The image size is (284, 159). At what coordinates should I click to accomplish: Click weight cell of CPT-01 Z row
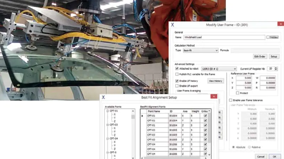[195, 125]
